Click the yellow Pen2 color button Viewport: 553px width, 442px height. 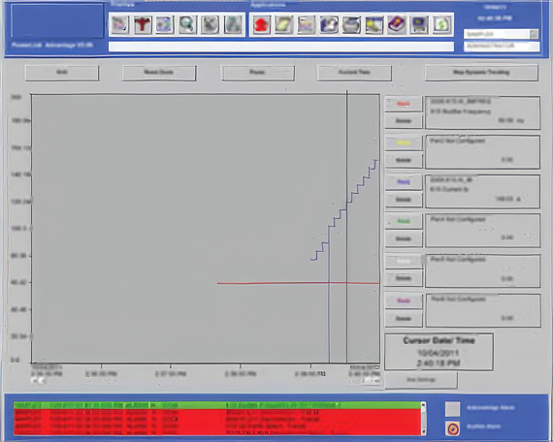[404, 143]
